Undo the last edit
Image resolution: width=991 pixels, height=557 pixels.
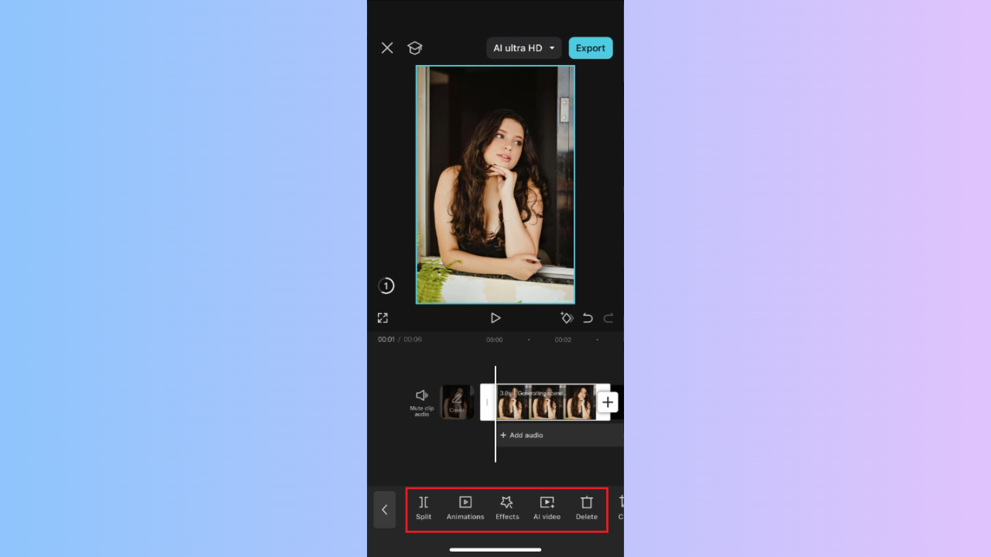[x=588, y=318]
